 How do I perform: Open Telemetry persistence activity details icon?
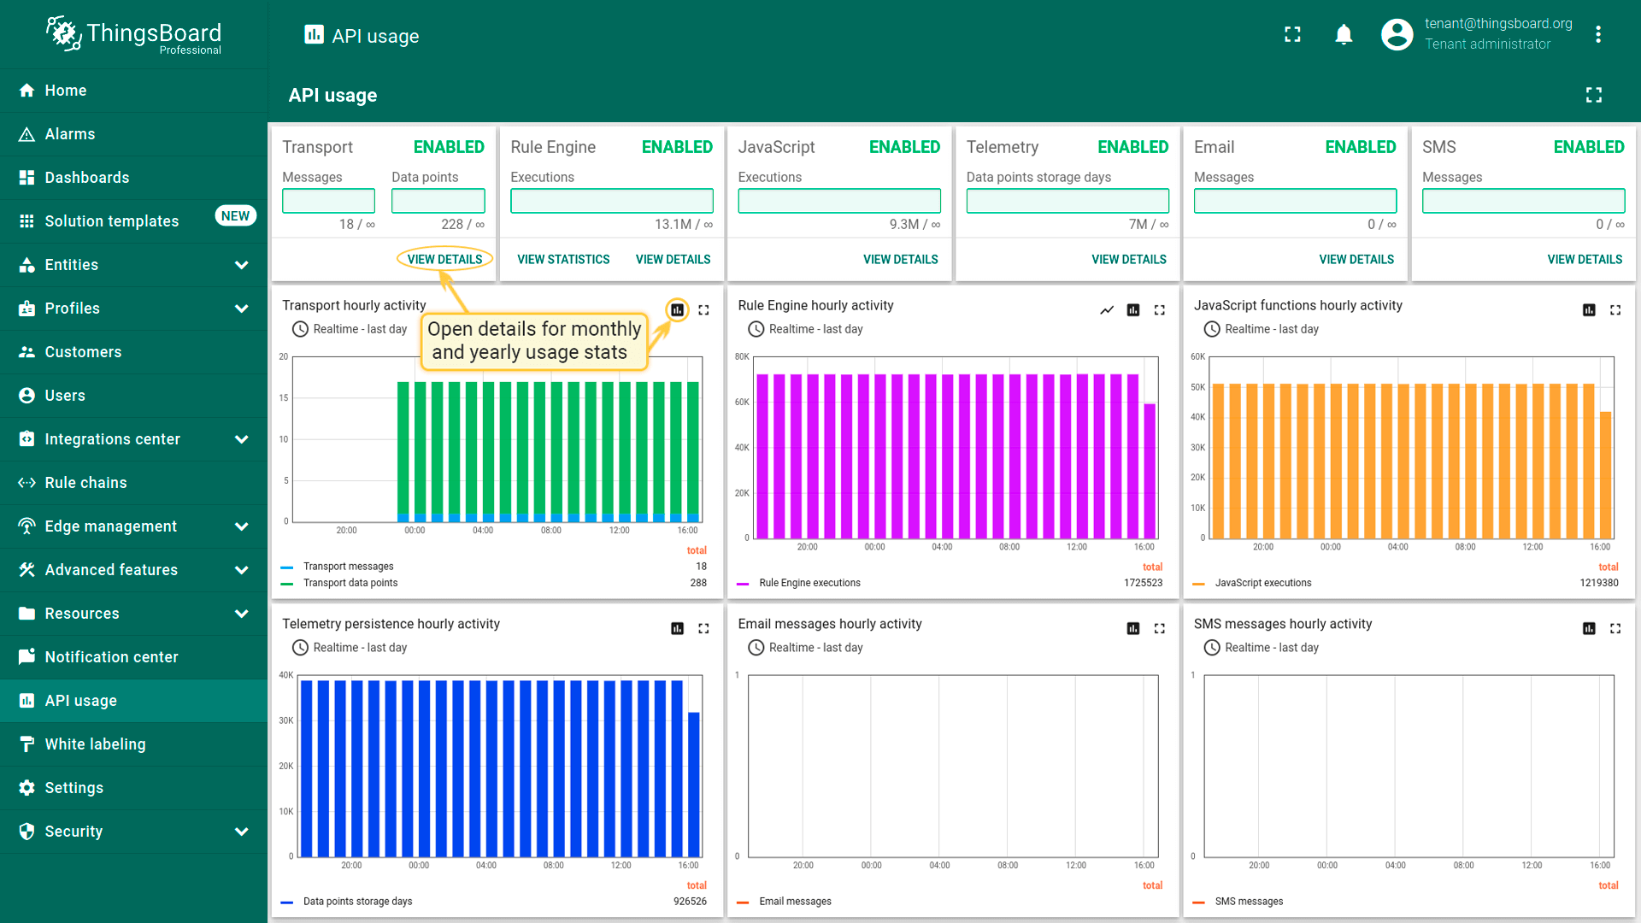(x=677, y=628)
